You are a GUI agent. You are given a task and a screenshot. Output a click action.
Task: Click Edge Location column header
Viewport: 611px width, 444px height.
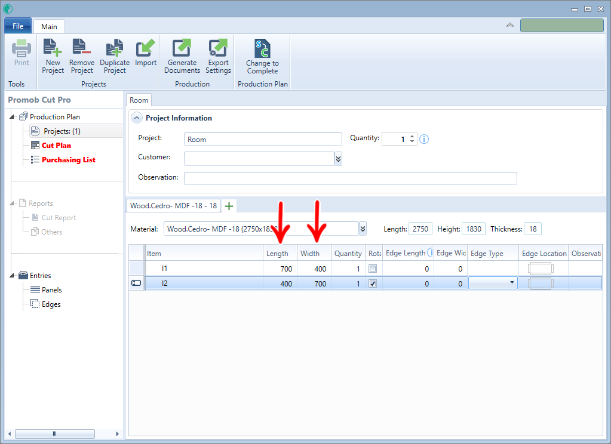pos(544,254)
